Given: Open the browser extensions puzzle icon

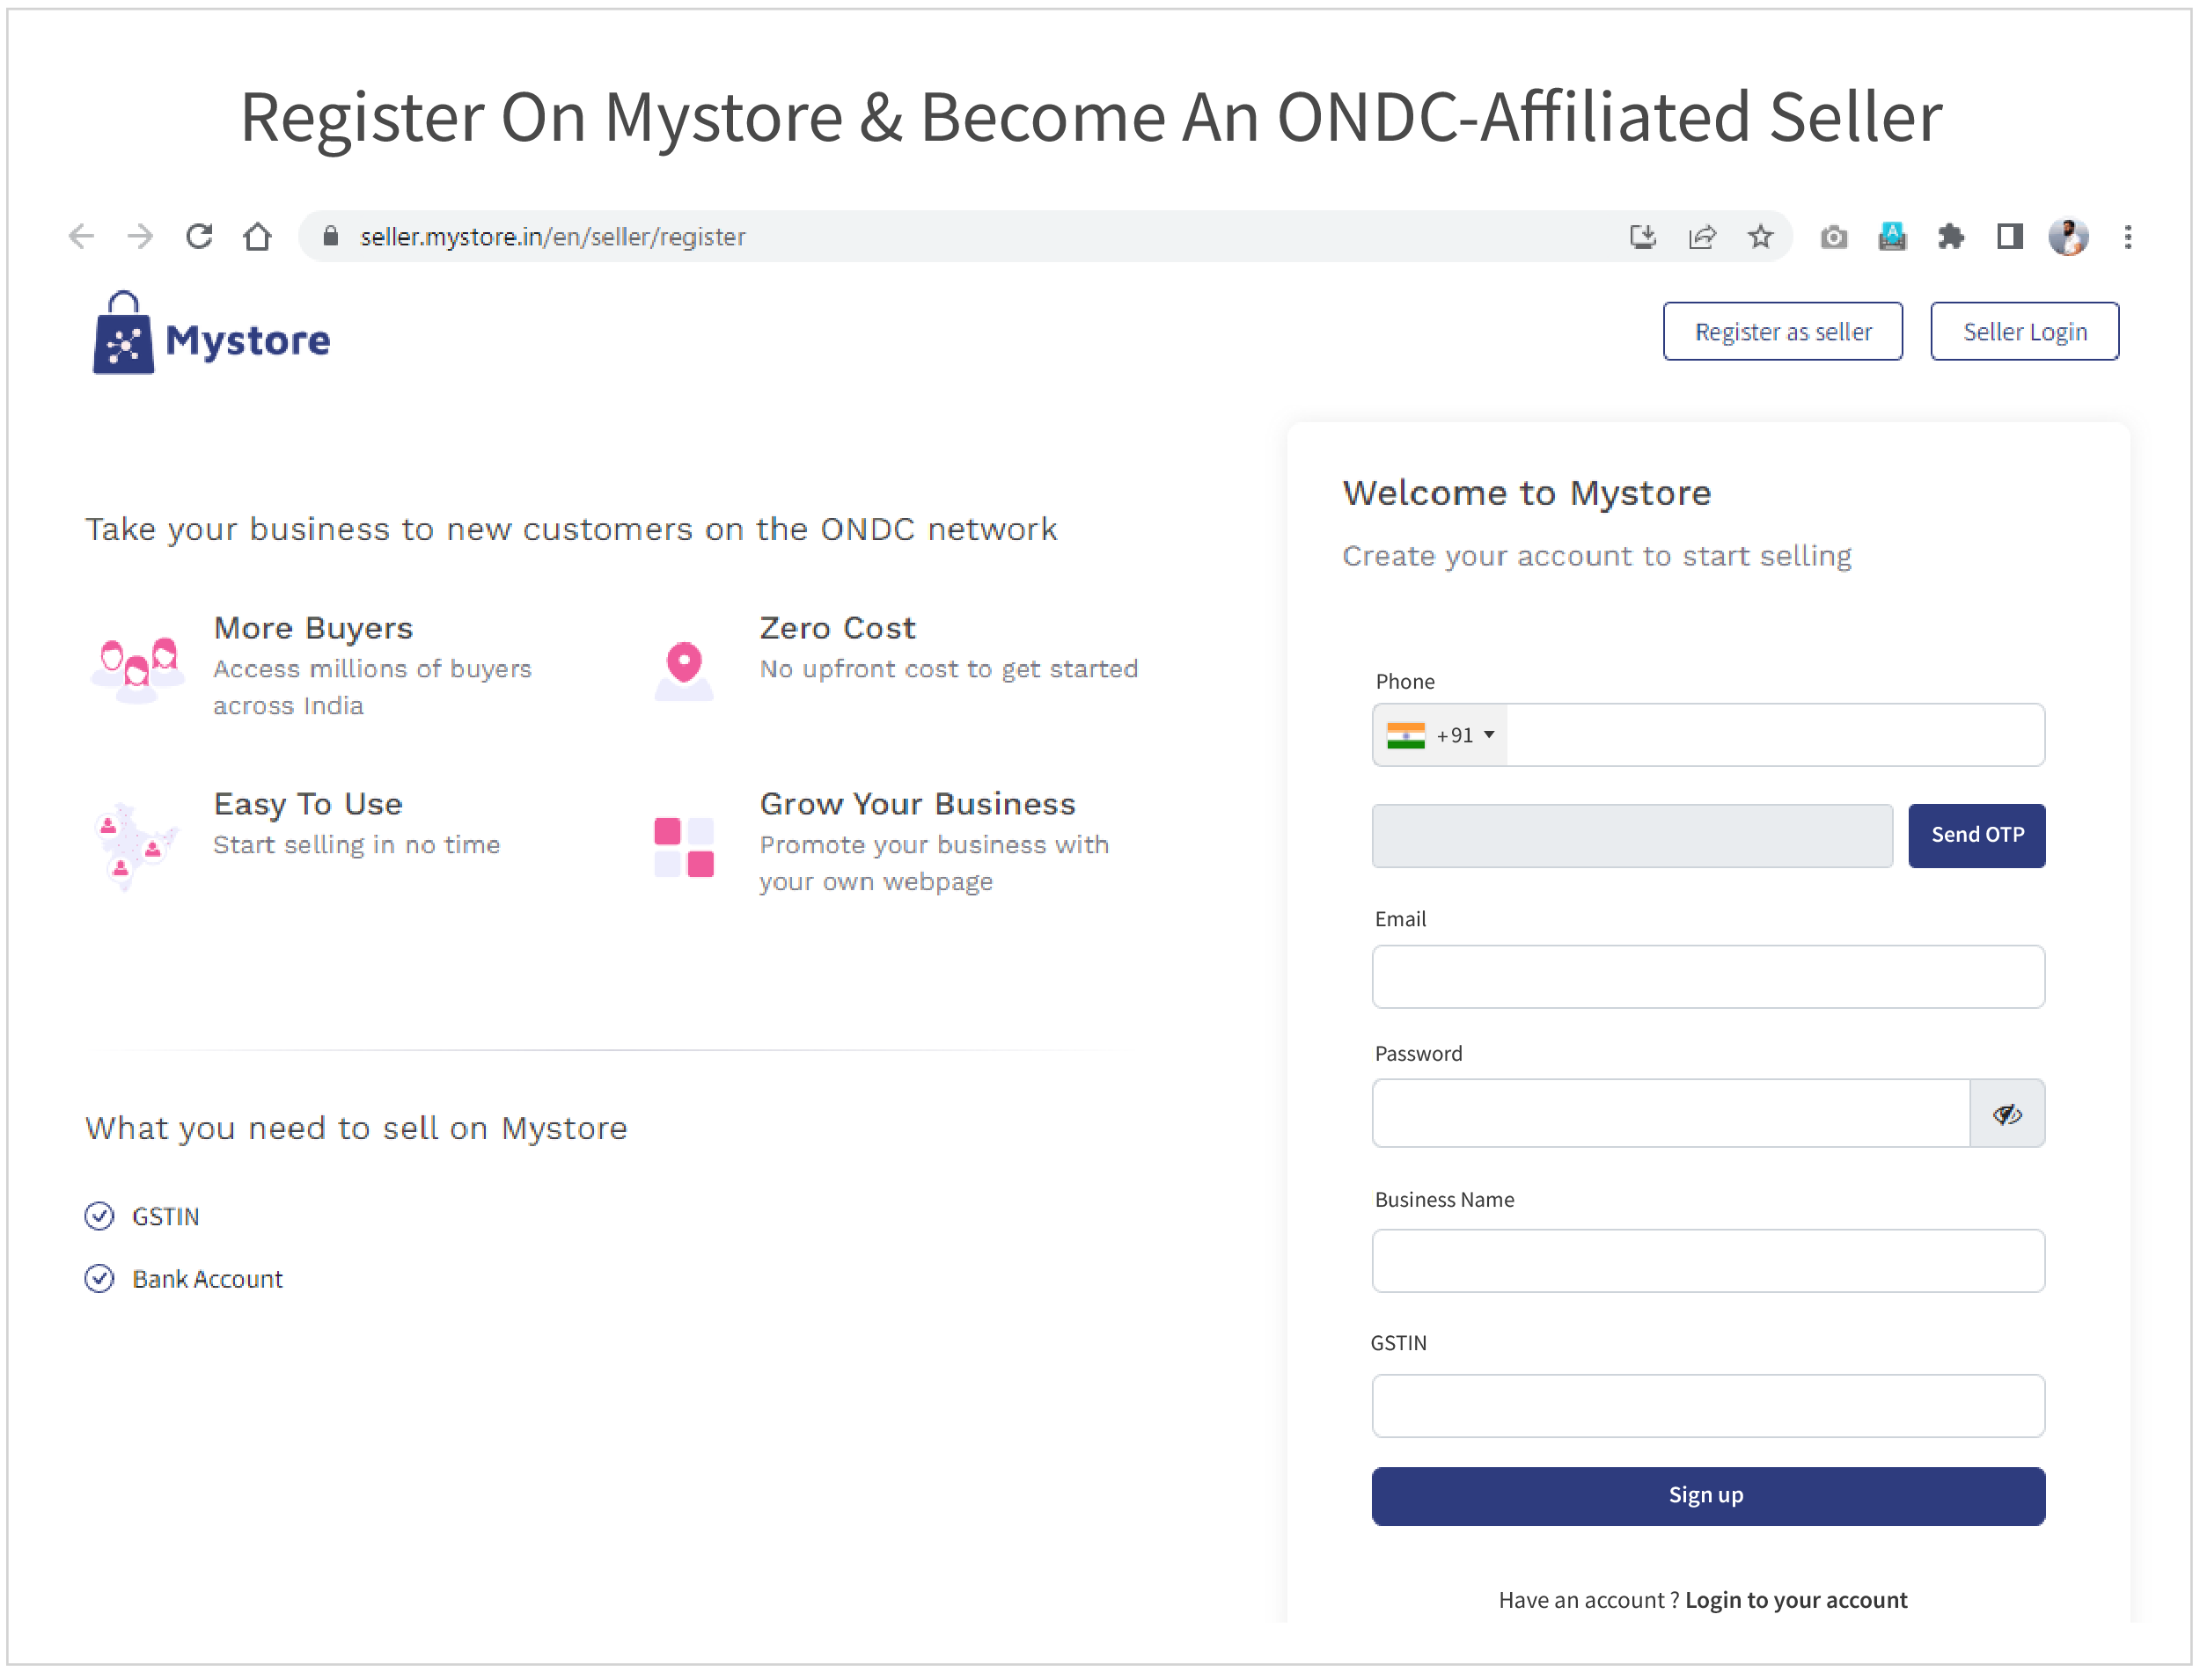Looking at the screenshot, I should pos(1950,236).
